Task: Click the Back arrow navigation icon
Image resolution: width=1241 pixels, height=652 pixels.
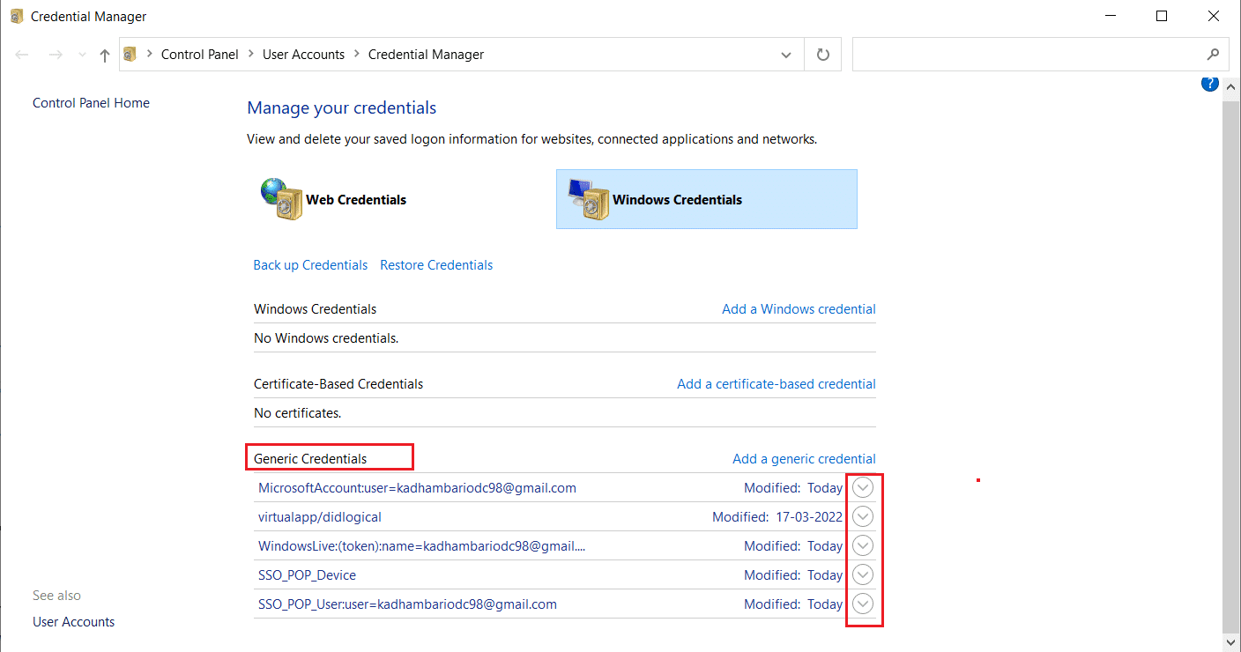Action: (x=22, y=55)
